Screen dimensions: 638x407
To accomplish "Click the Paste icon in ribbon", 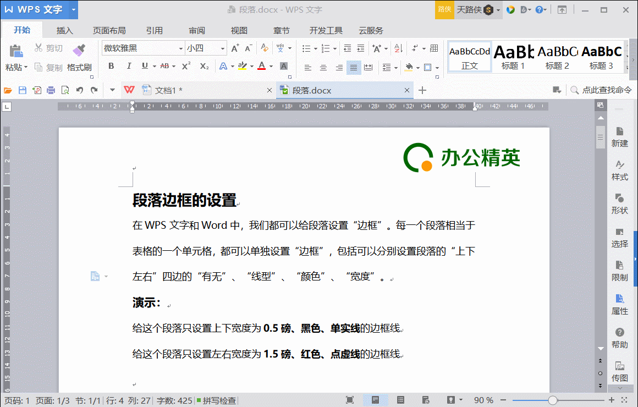I will [16, 52].
